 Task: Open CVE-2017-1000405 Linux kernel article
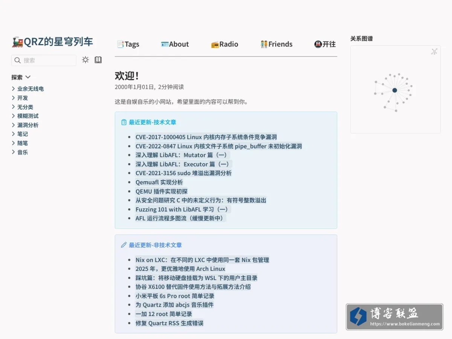coord(206,137)
